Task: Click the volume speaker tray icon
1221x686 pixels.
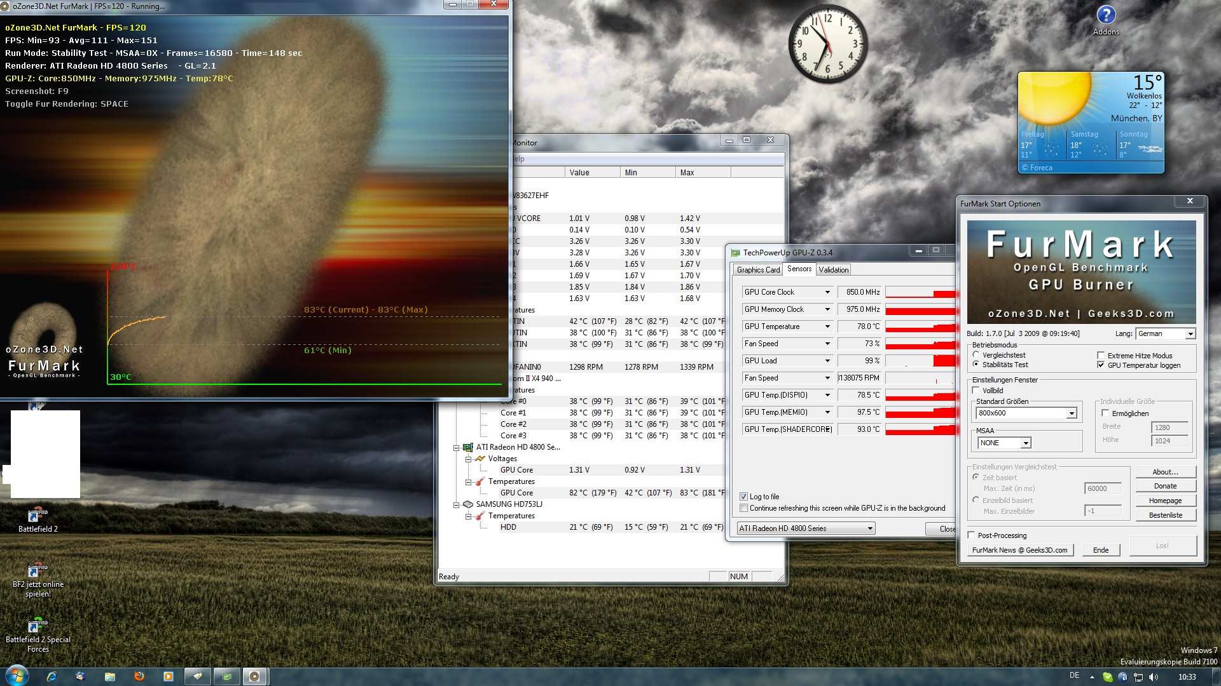Action: click(x=1154, y=676)
